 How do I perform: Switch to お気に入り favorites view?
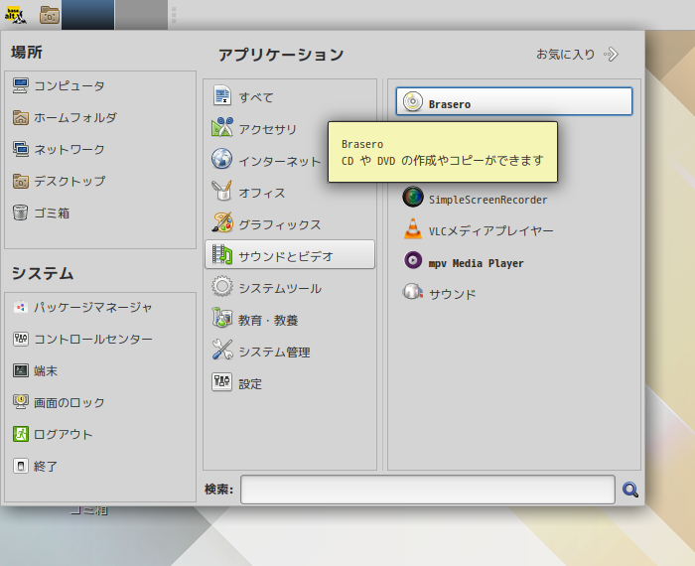tap(577, 54)
